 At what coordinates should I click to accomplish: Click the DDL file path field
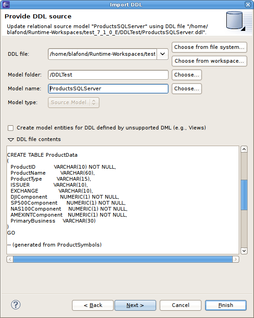[103, 54]
